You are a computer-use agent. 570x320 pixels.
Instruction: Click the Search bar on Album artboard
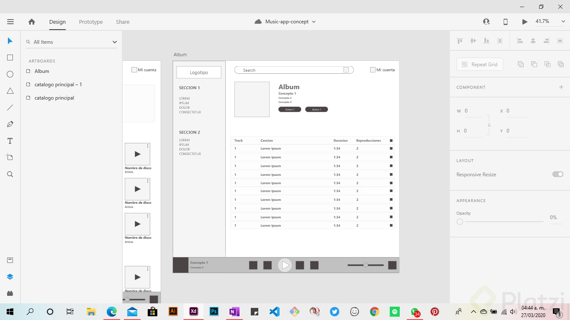coord(294,70)
